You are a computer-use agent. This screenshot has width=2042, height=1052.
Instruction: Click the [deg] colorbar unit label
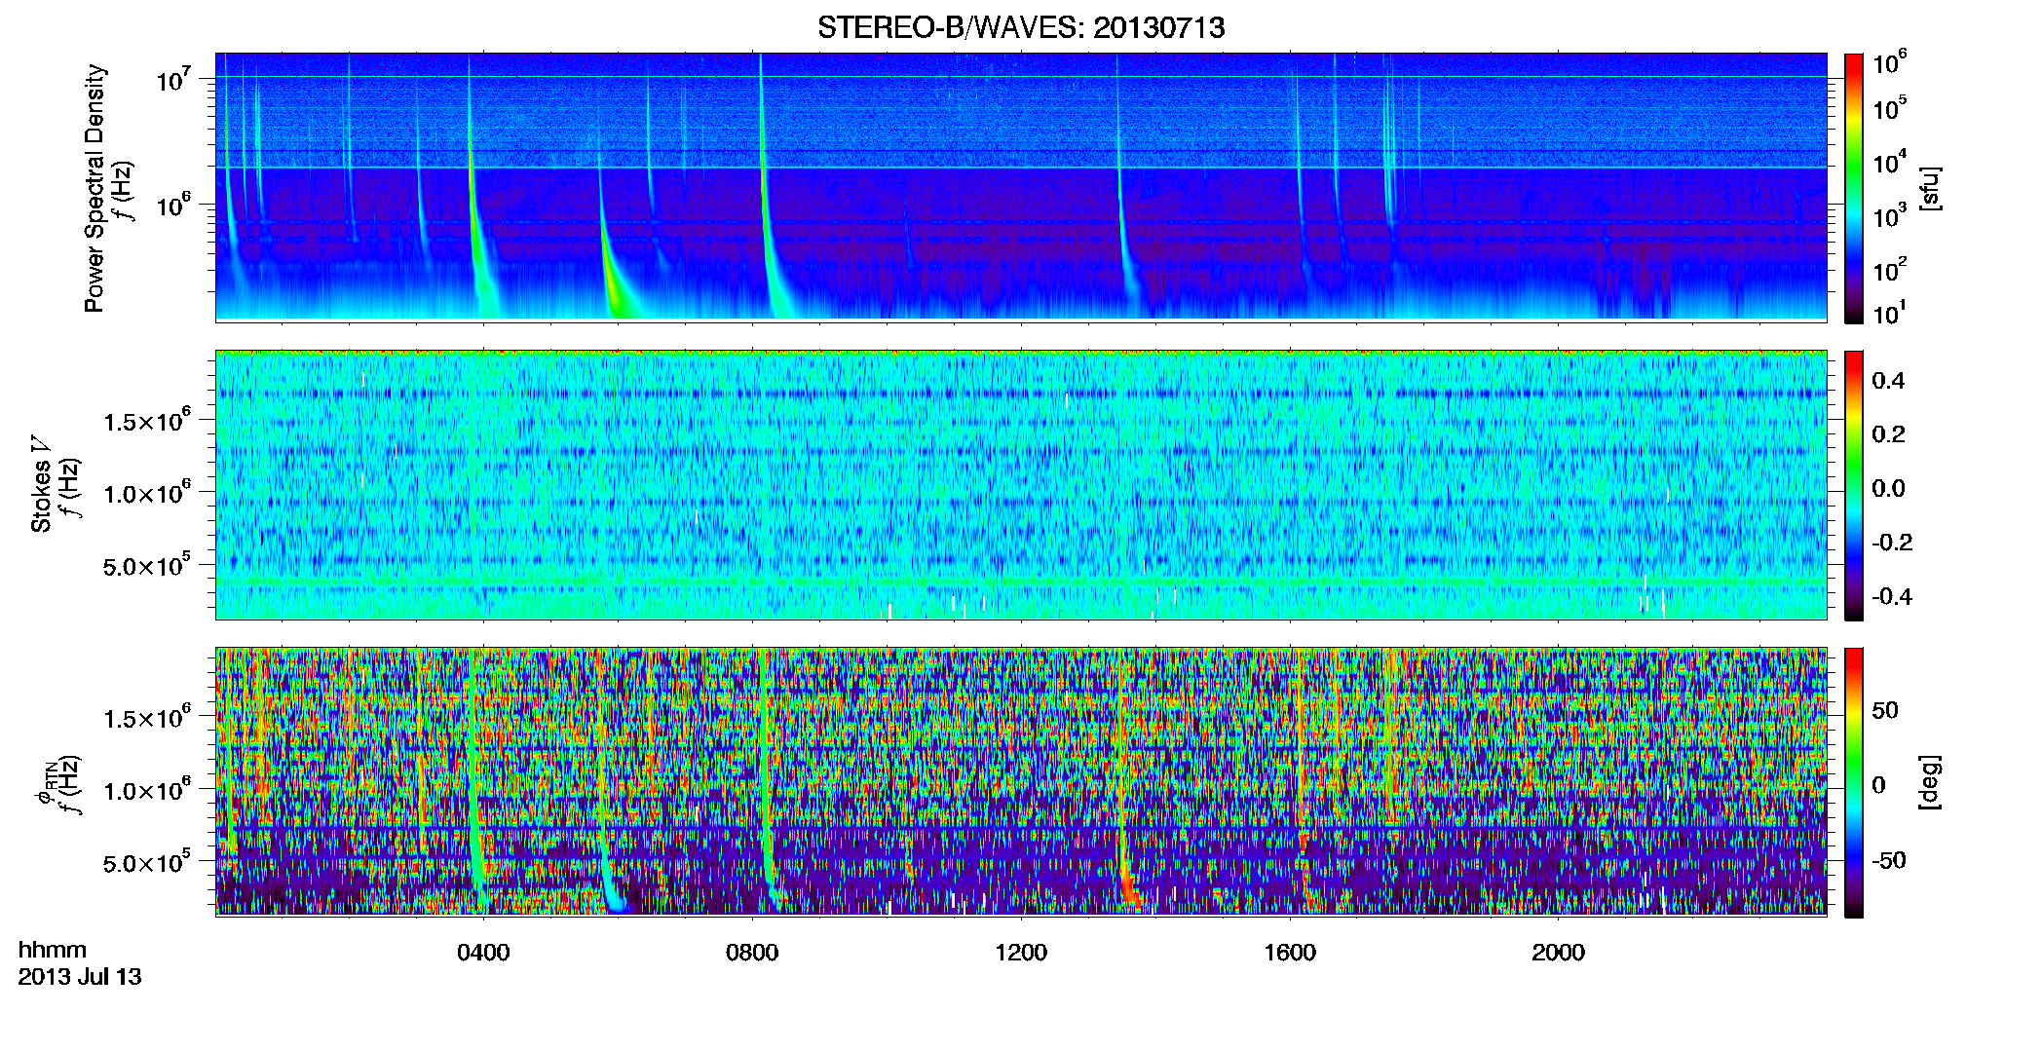click(x=1930, y=782)
